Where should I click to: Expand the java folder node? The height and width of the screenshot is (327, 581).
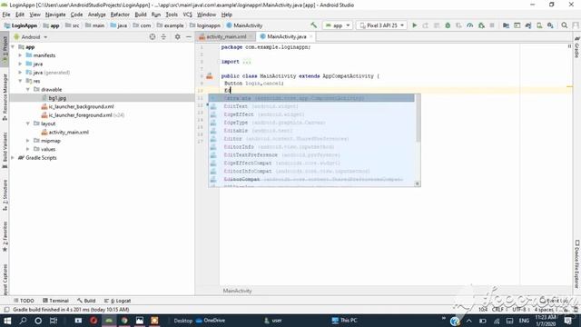pyautogui.click(x=20, y=64)
